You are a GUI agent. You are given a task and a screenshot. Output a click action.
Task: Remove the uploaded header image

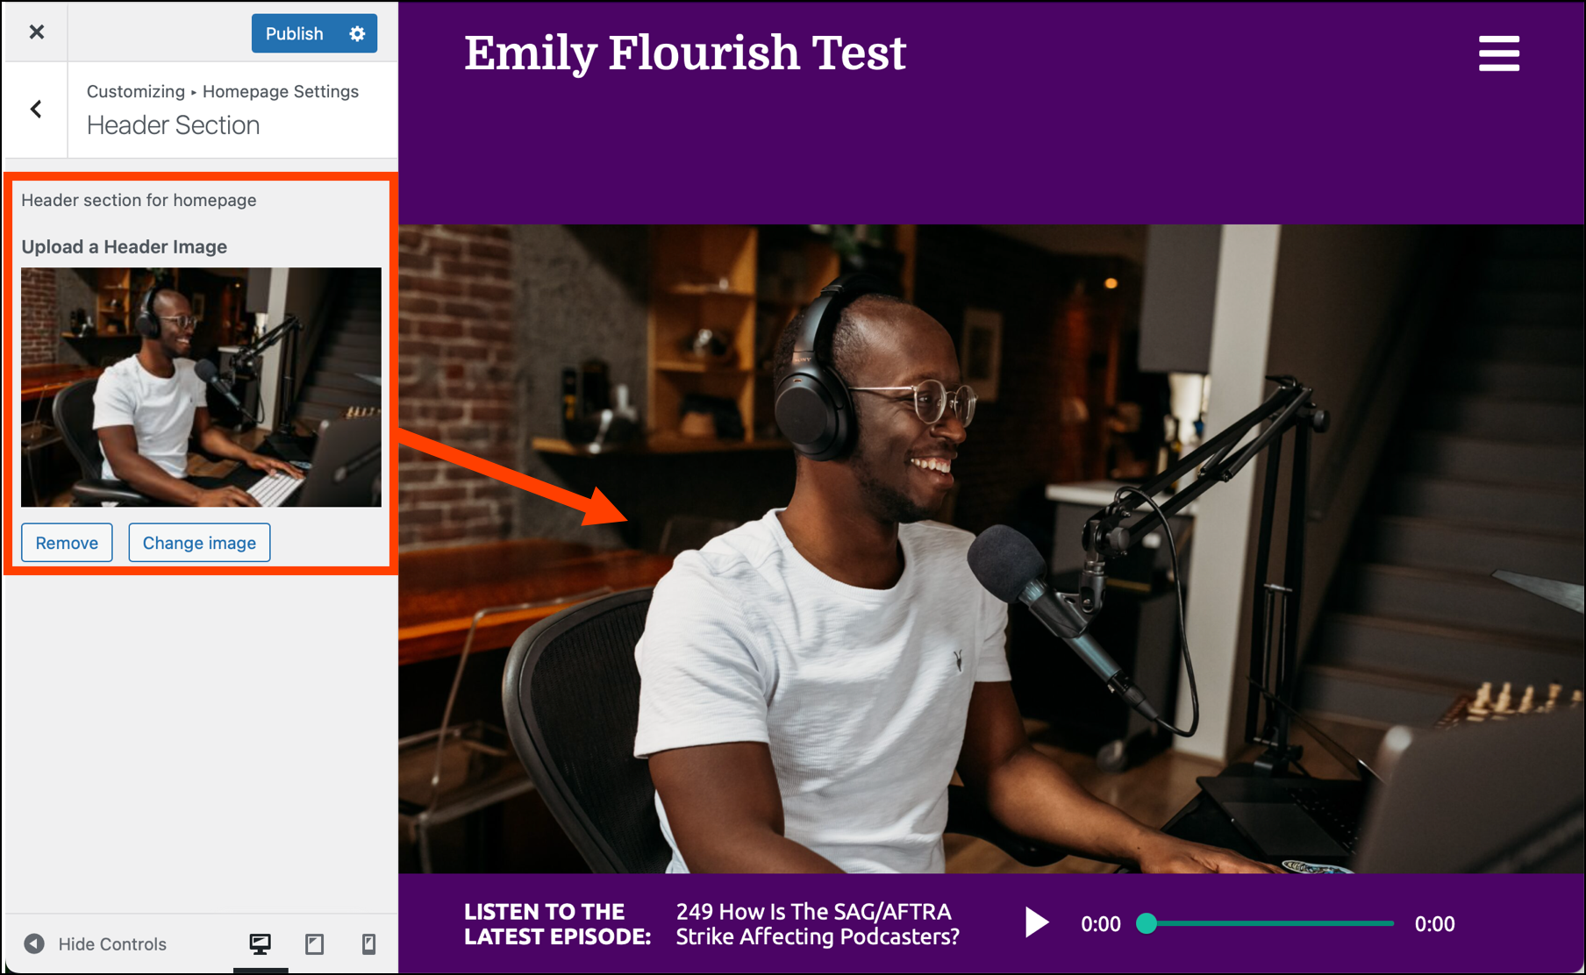tap(67, 543)
